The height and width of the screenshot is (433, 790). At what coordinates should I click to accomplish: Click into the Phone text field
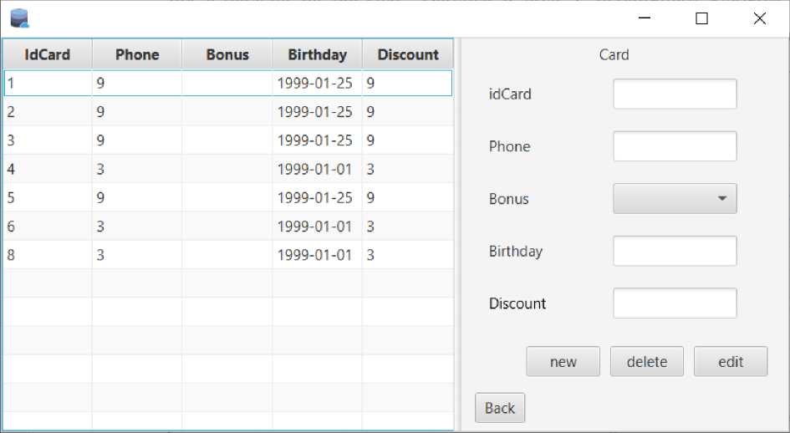click(675, 146)
